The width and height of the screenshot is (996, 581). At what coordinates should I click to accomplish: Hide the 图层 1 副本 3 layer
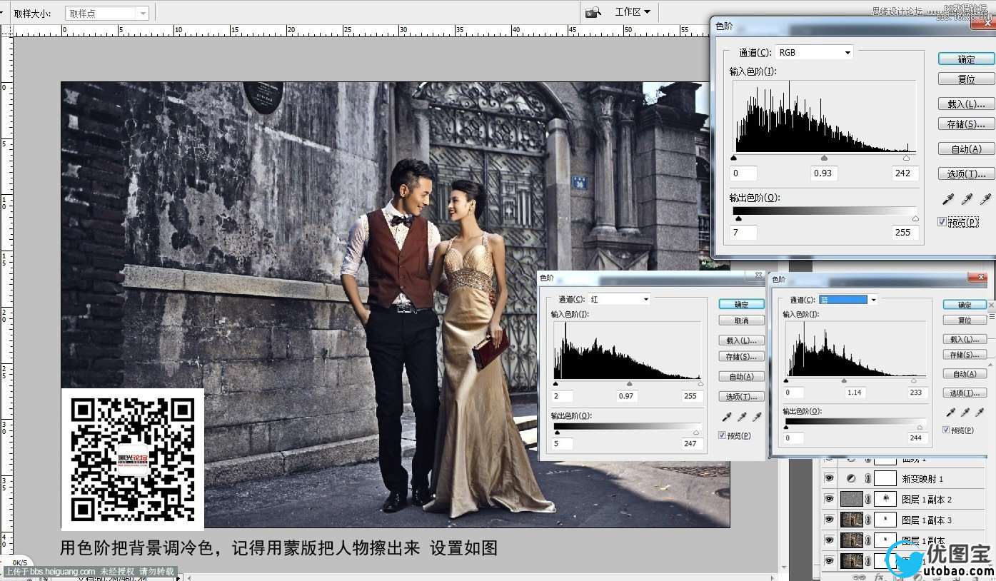pyautogui.click(x=829, y=520)
